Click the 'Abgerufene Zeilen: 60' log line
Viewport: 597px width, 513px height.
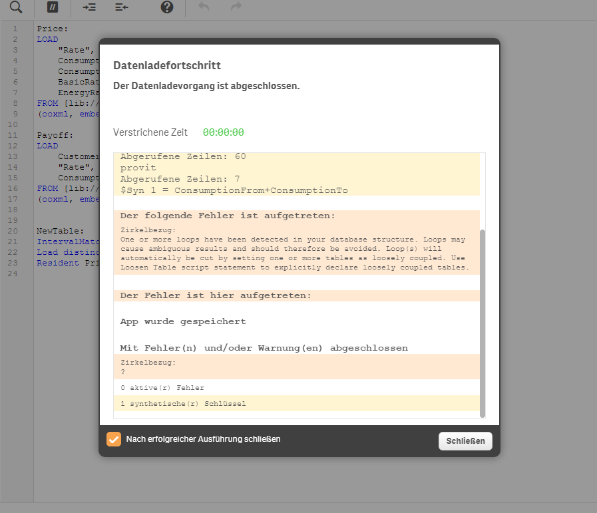(183, 156)
